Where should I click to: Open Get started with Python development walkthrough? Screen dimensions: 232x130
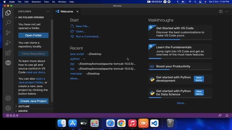180,79
